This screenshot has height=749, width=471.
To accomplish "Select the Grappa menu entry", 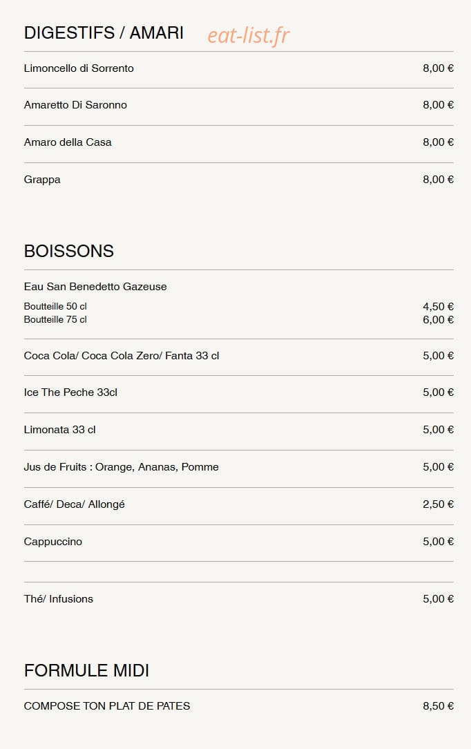I will (x=42, y=180).
